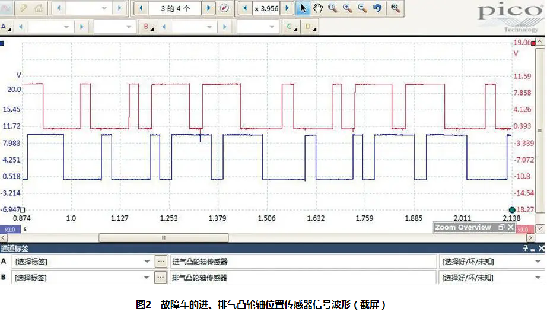
Task: Reset zoom to 100% view
Action: [x=395, y=8]
